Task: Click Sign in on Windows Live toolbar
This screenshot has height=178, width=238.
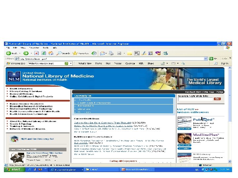Action: [x=225, y=64]
